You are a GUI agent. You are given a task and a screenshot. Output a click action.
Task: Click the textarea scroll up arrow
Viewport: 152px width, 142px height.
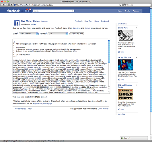(x=109, y=88)
